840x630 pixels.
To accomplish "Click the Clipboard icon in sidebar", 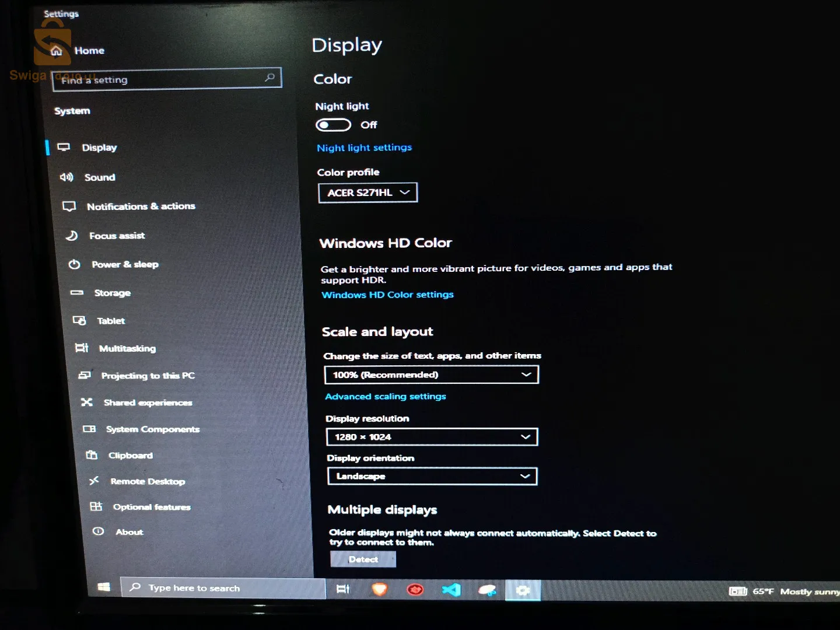I will click(92, 455).
